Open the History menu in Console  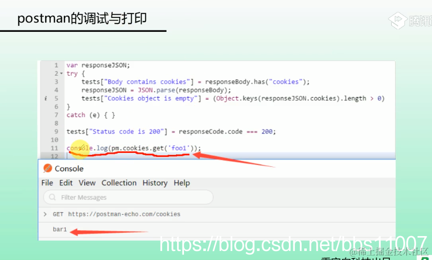coord(155,183)
